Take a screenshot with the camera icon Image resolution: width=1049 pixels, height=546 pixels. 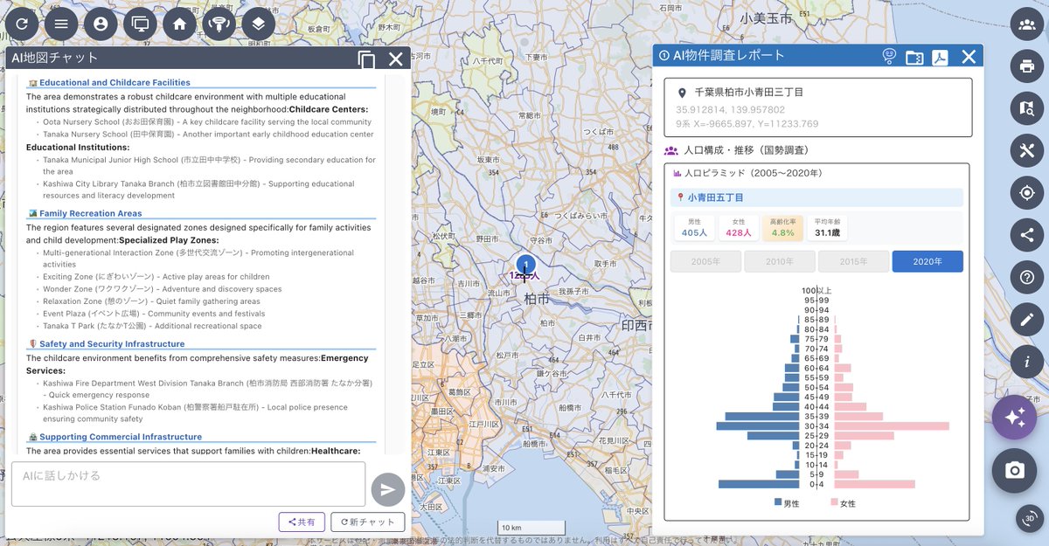coord(1014,471)
